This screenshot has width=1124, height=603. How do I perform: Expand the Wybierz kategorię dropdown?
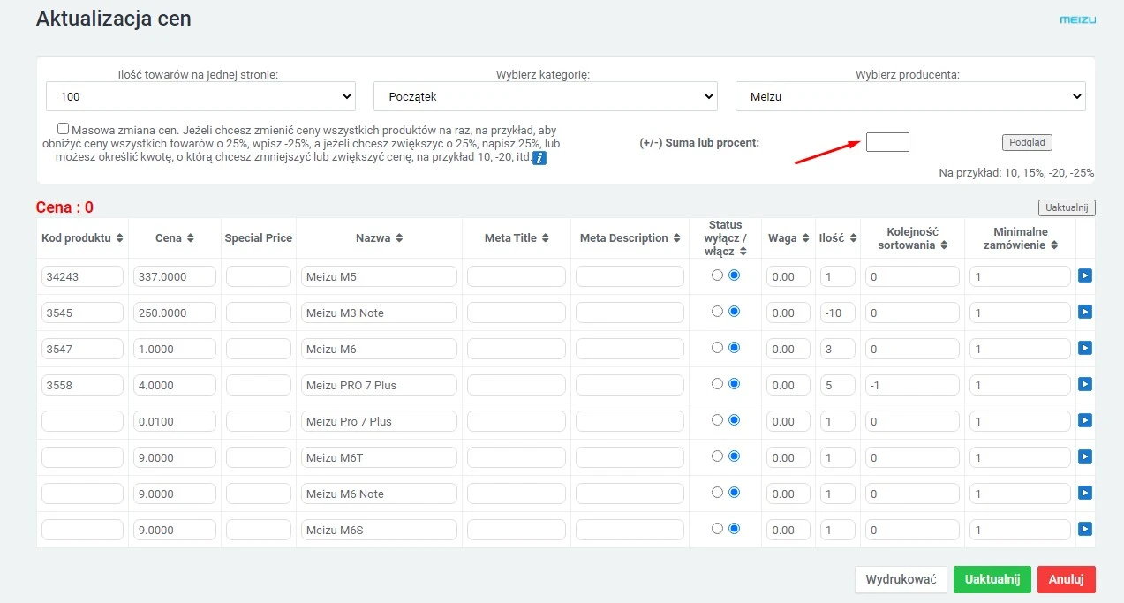(545, 96)
